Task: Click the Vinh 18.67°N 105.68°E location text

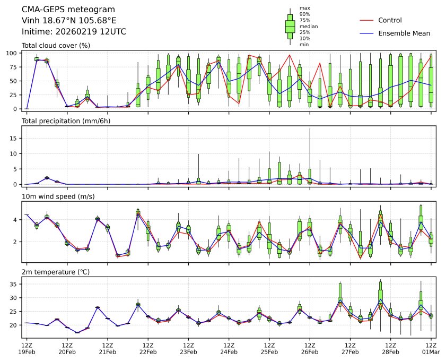Action: [69, 21]
